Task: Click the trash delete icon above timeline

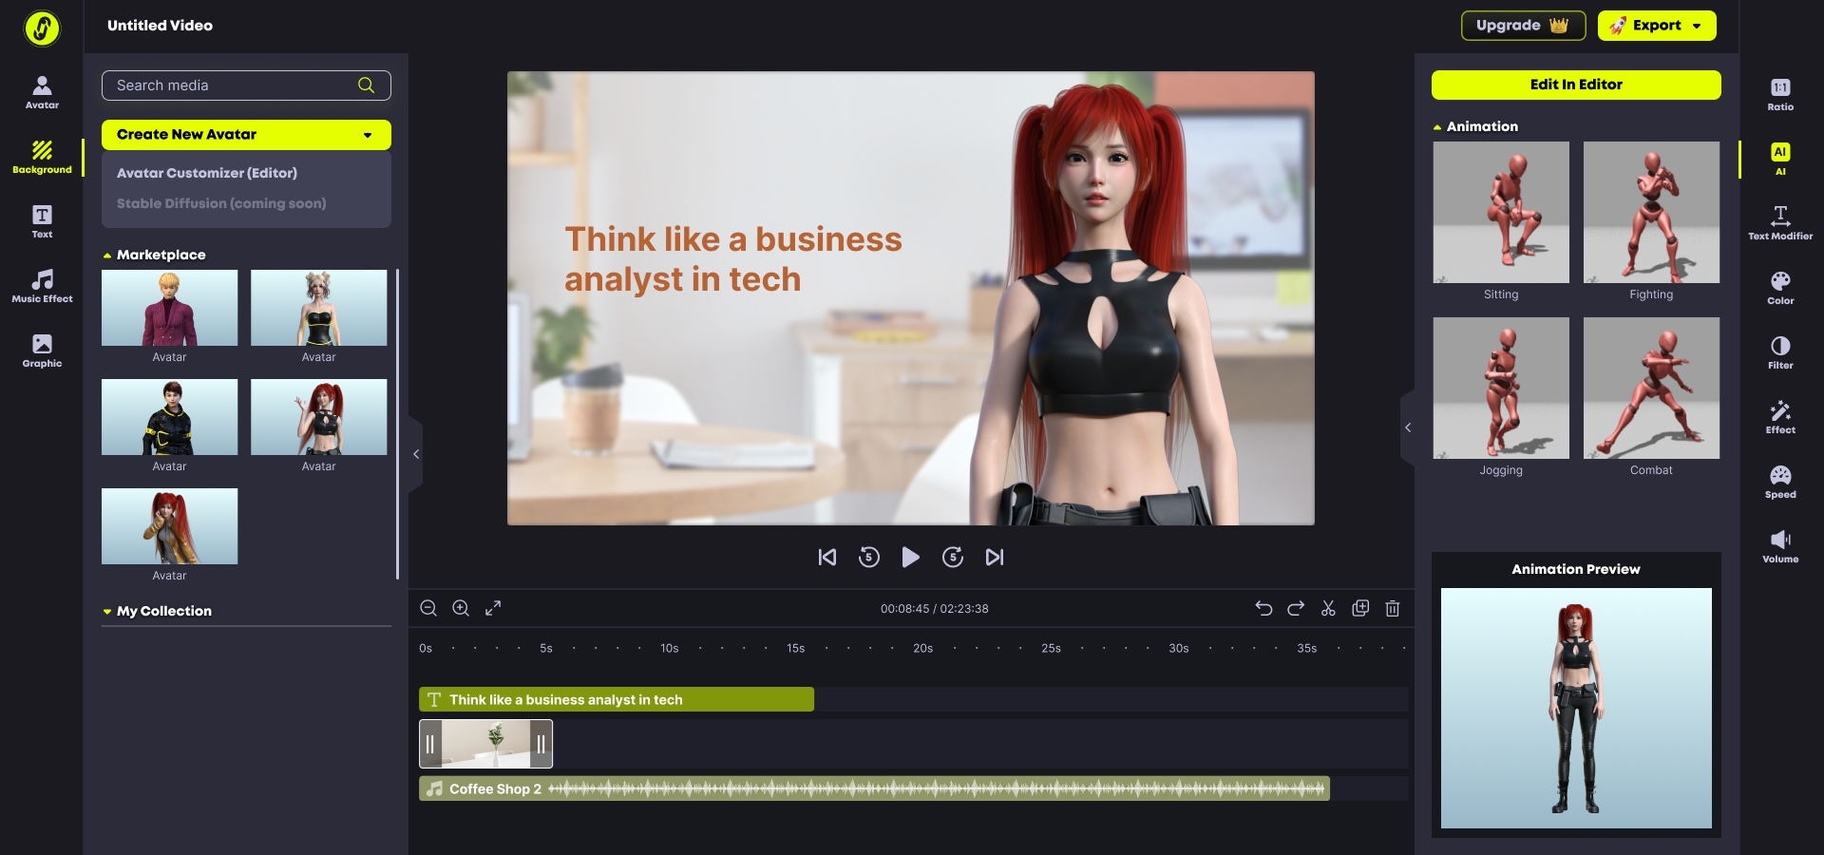Action: tap(1393, 608)
